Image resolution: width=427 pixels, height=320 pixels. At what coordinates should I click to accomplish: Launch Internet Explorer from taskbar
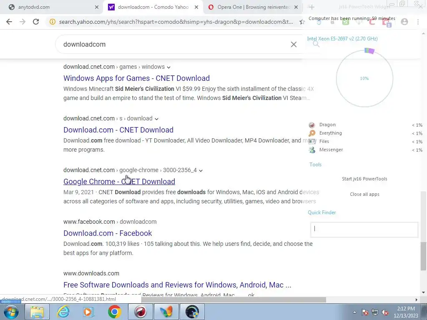pyautogui.click(x=63, y=312)
